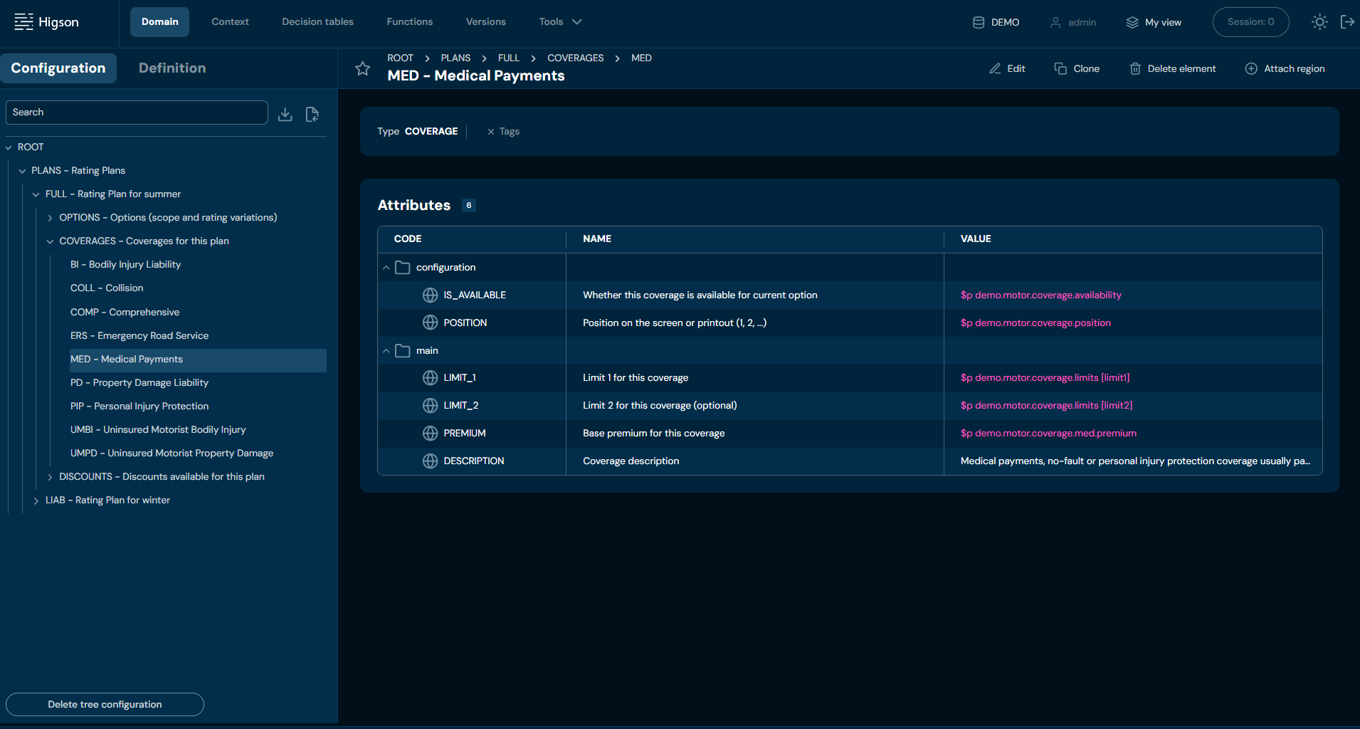
Task: Click the admin user icon
Action: click(1055, 22)
